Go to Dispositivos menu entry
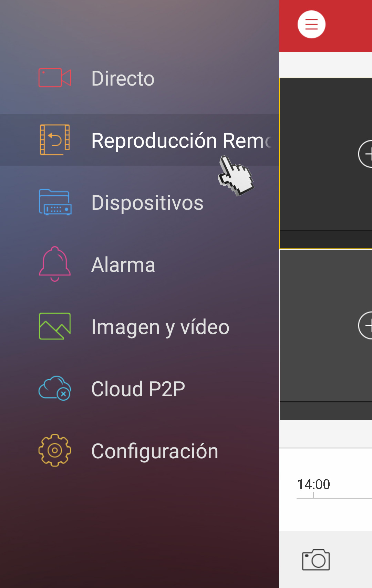The width and height of the screenshot is (372, 588). pos(139,202)
